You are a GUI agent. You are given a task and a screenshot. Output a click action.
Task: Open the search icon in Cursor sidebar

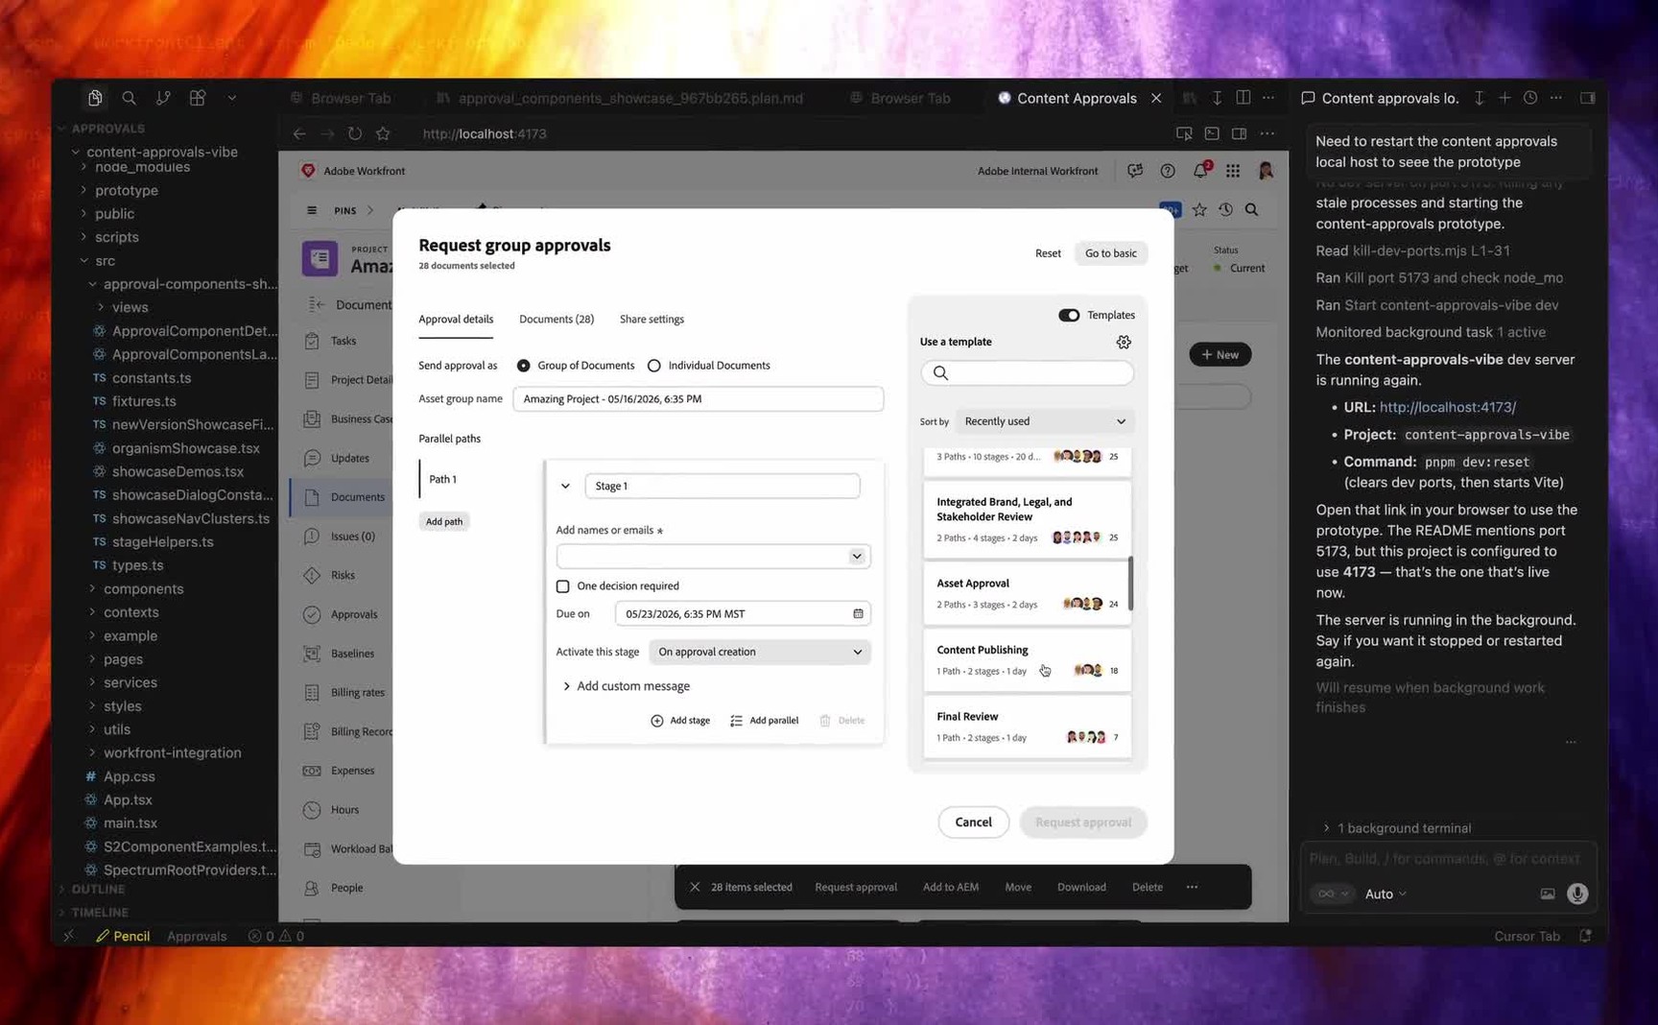coord(129,98)
